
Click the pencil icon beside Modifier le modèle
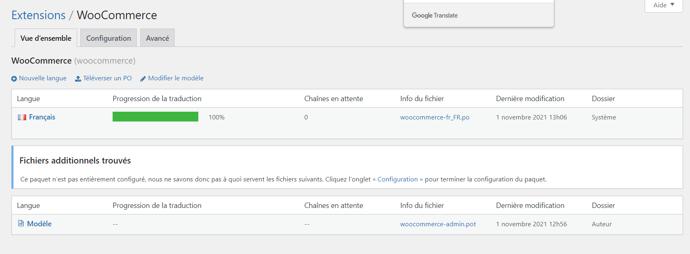click(143, 79)
